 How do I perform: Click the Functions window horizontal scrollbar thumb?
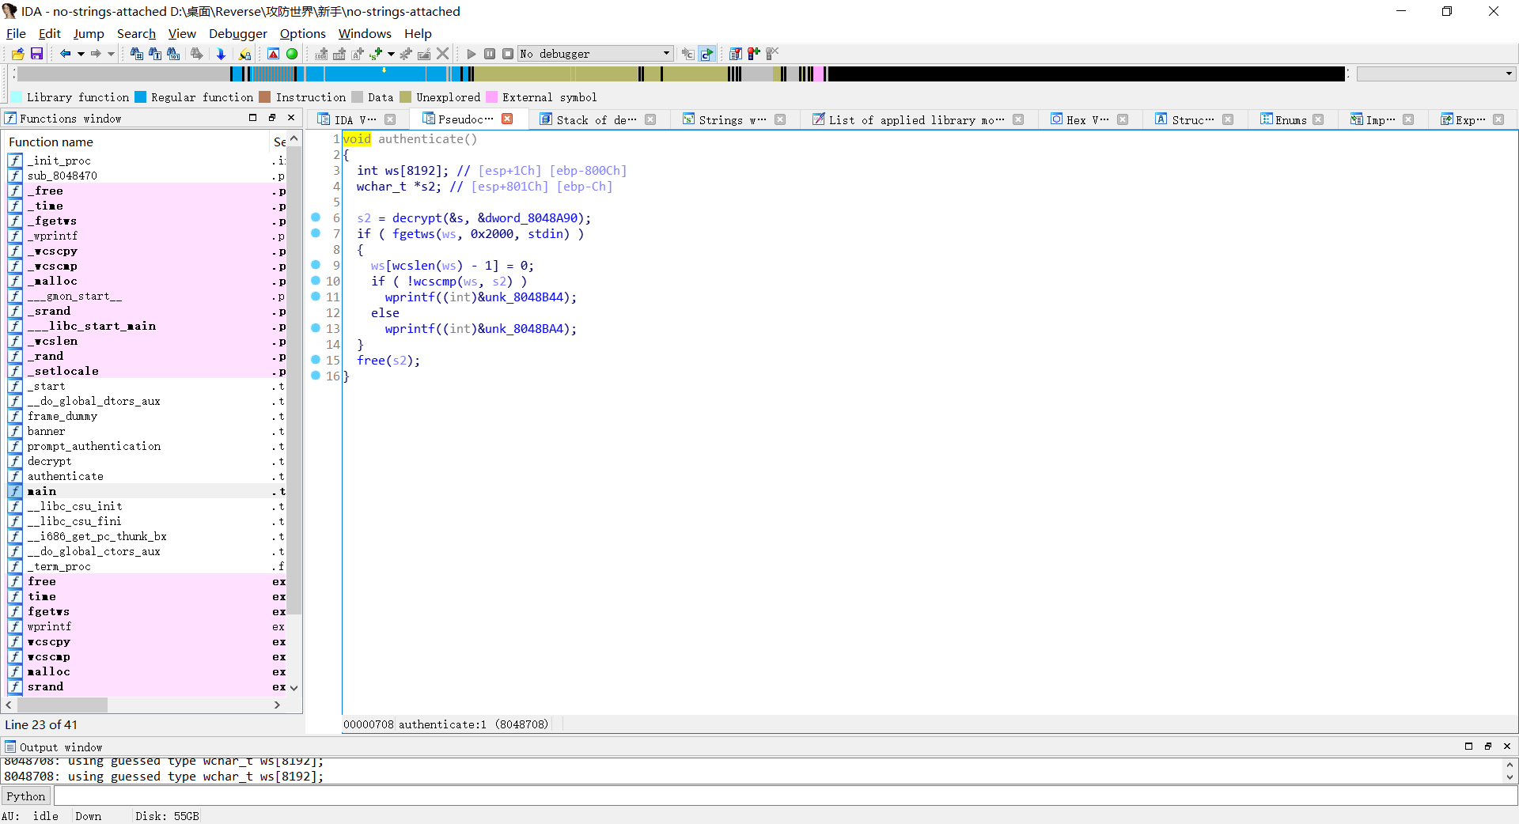click(61, 705)
